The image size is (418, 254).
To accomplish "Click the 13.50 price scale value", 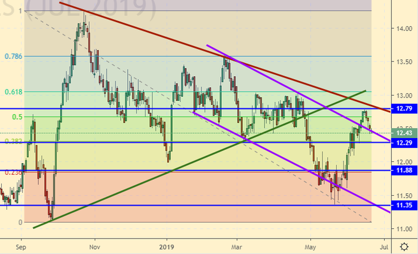I will coord(404,62).
